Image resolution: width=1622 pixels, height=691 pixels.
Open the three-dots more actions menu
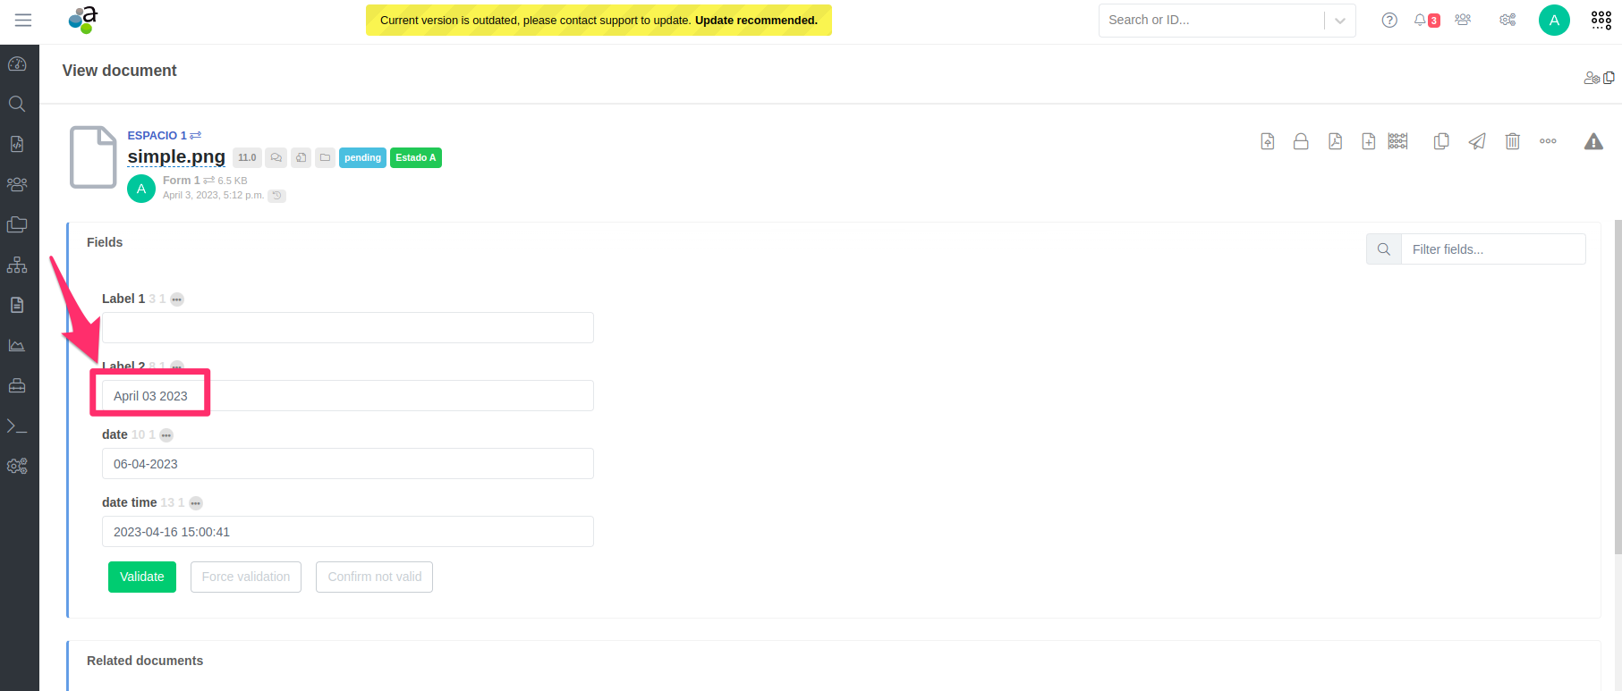click(1548, 141)
